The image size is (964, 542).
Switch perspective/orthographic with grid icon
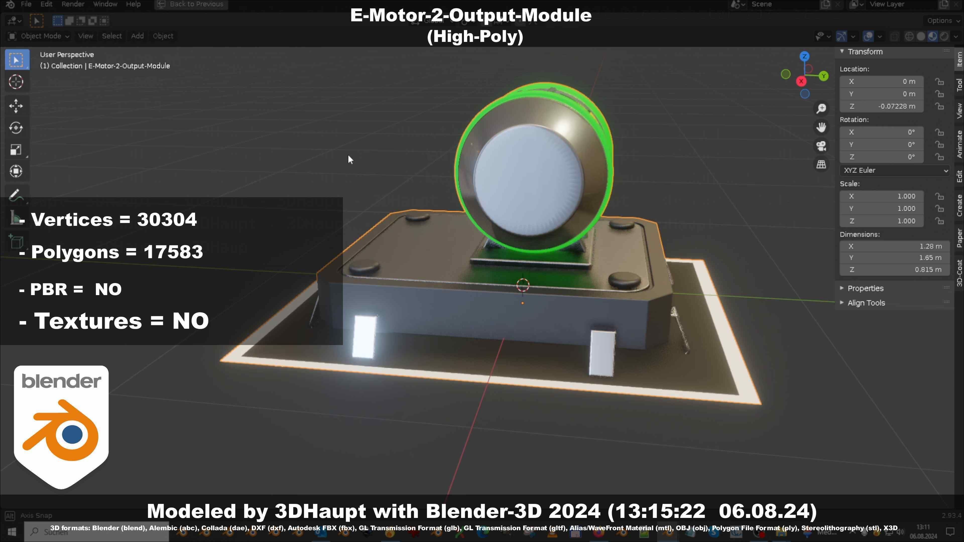(x=821, y=165)
